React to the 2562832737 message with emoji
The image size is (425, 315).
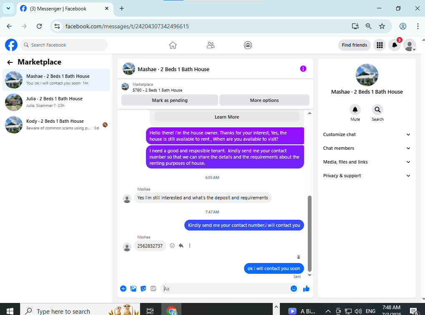pyautogui.click(x=172, y=246)
